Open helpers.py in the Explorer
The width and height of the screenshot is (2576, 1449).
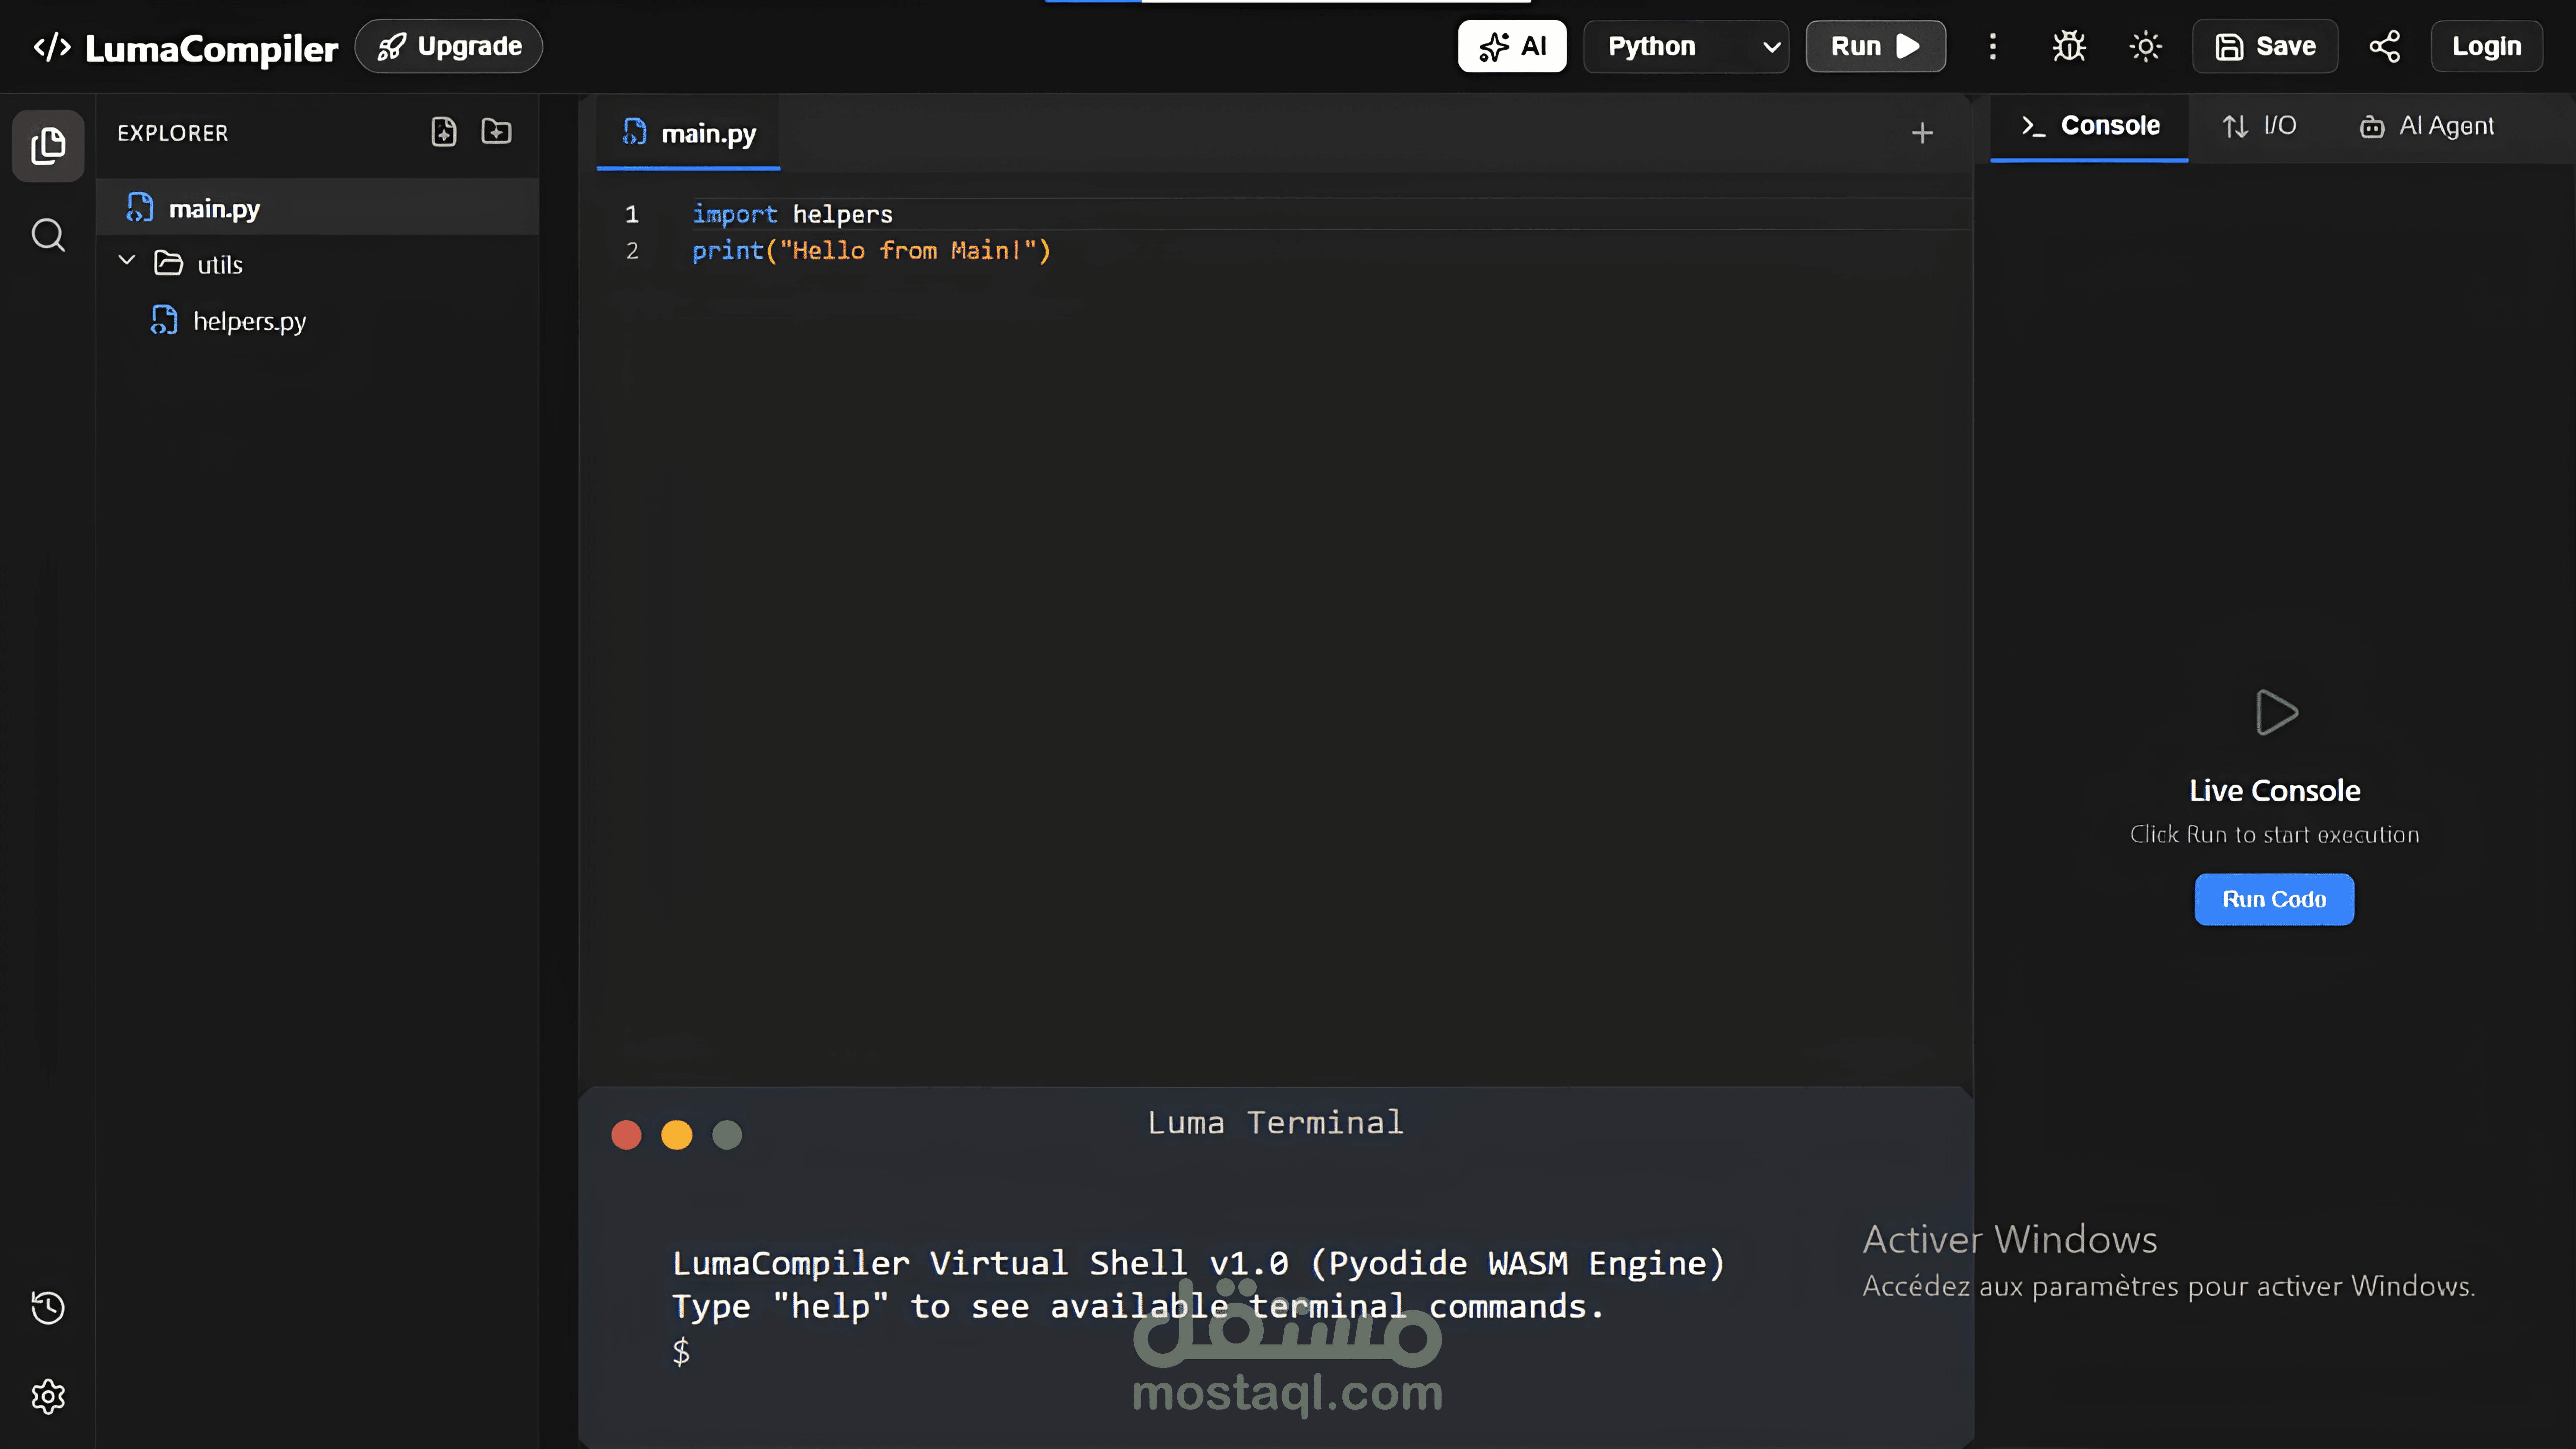(317, 321)
